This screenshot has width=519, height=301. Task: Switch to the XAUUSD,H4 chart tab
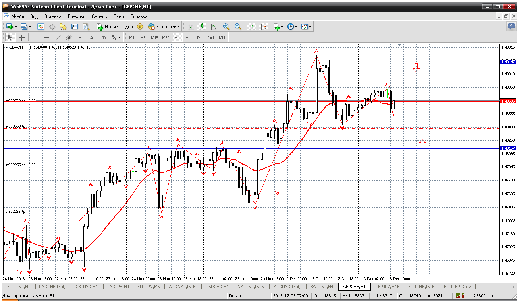point(322,287)
